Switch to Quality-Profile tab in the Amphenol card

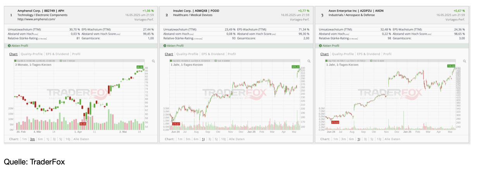pyautogui.click(x=32, y=54)
